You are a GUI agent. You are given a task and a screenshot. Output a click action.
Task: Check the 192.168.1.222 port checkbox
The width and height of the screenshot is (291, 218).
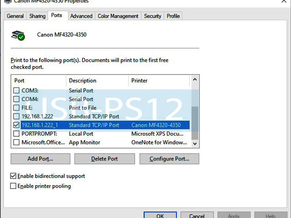tap(16, 116)
